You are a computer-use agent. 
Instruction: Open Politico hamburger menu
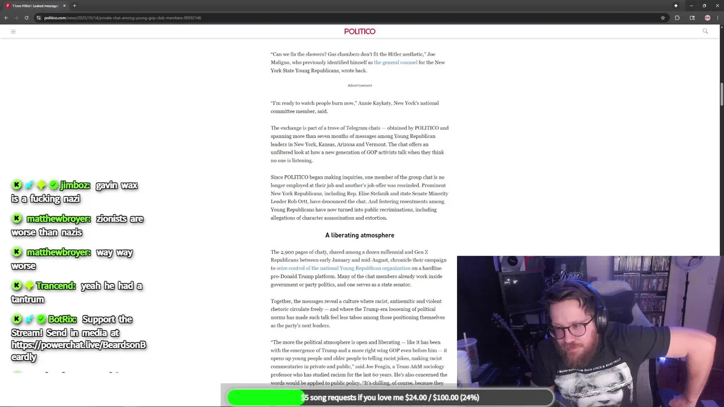13,31
